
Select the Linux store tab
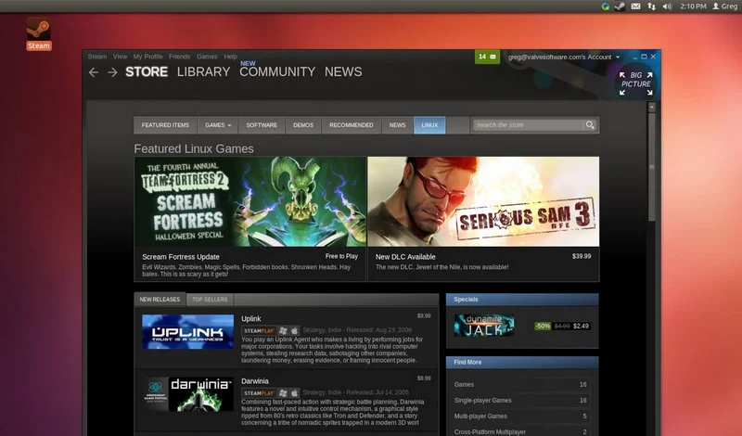tap(429, 125)
